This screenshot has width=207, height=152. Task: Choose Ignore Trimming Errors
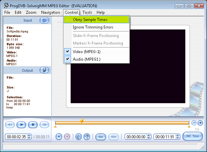coord(96,27)
